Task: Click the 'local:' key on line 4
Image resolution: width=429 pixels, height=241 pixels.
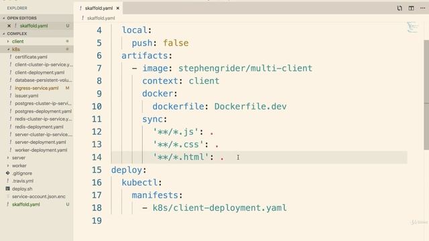Action: [137, 30]
